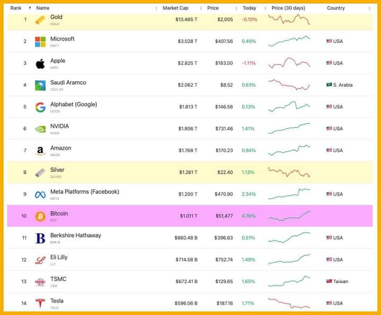Click the Silver bar icon
The height and width of the screenshot is (315, 381).
tap(40, 173)
